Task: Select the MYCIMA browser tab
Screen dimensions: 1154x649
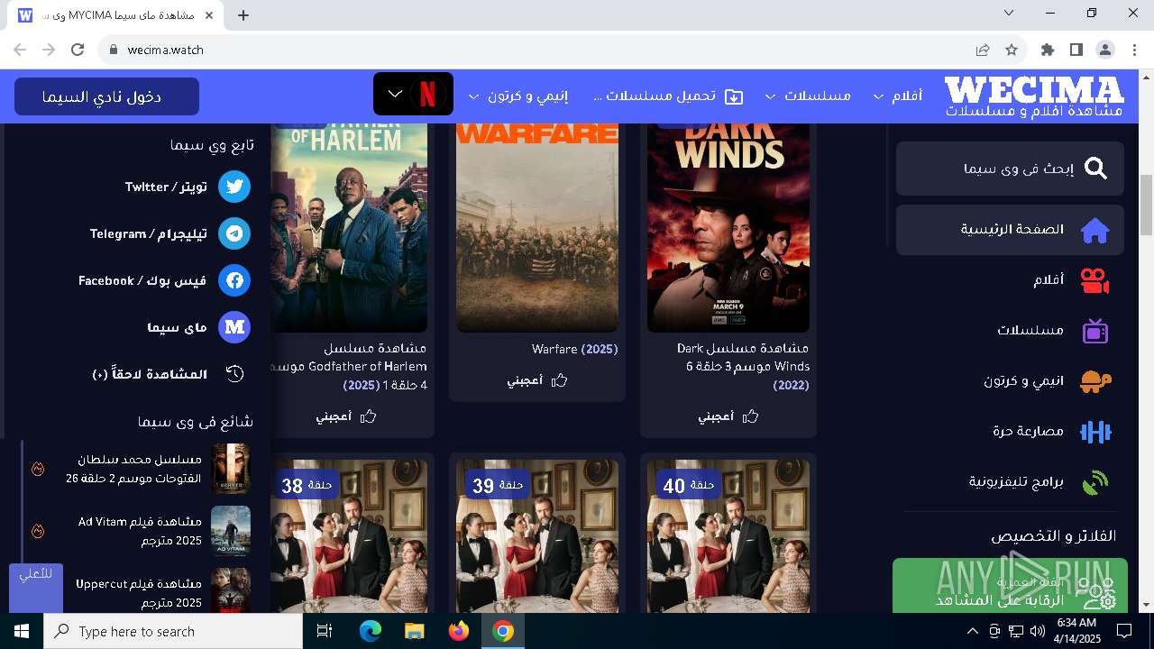Action: [117, 15]
